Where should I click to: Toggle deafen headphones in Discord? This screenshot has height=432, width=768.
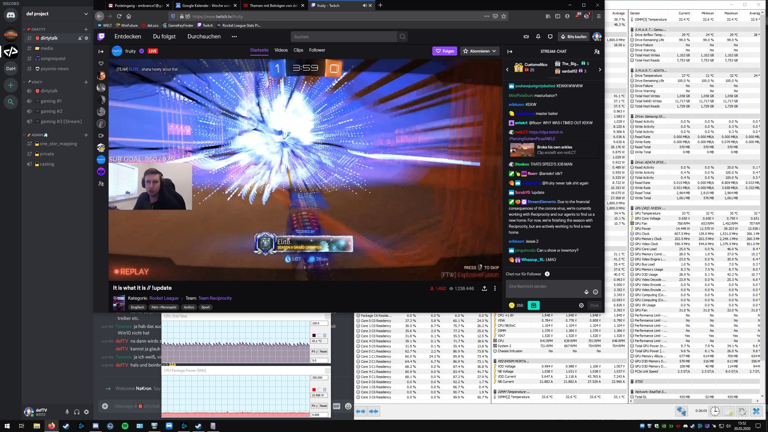(x=77, y=412)
